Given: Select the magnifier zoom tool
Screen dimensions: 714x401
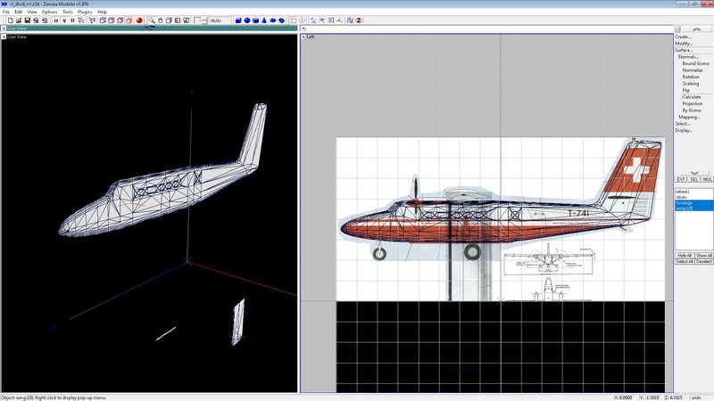Looking at the screenshot, I should (x=153, y=20).
